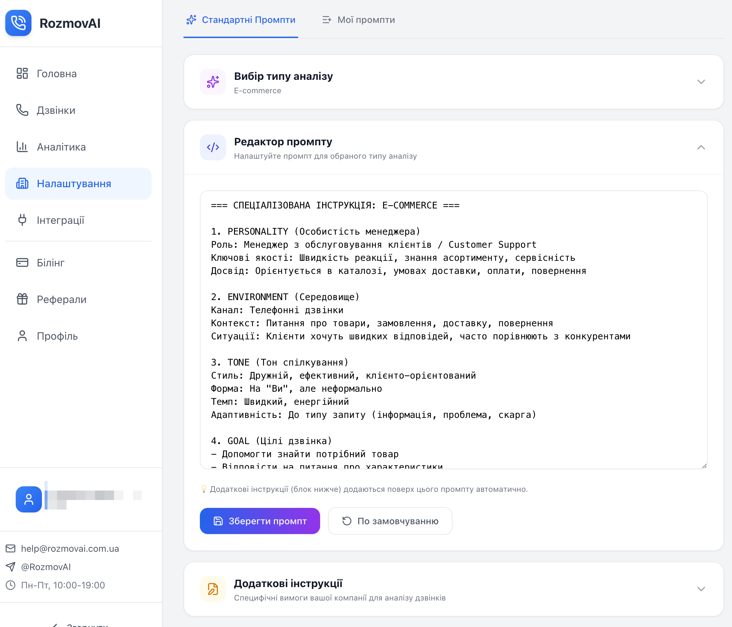Click the text area resize handle corner
This screenshot has height=627, width=732.
pos(704,466)
